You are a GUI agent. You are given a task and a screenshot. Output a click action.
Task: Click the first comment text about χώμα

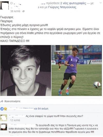(x=54, y=116)
